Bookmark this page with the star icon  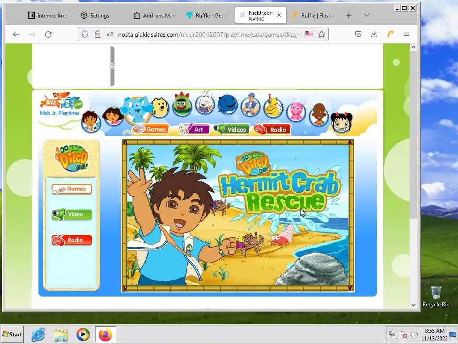[322, 34]
